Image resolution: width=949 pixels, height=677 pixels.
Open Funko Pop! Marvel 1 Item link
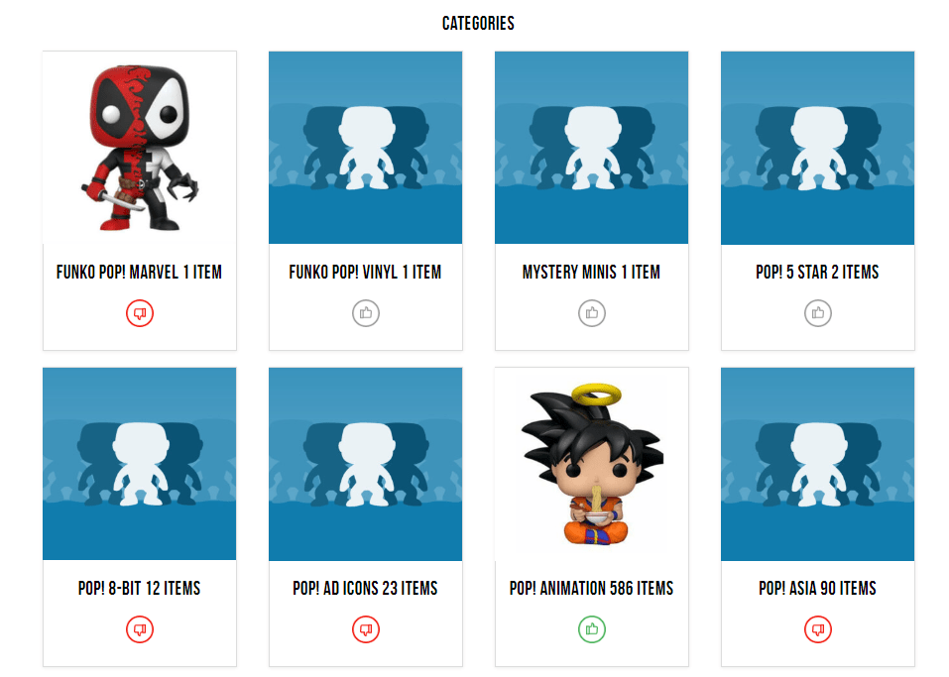coord(139,273)
